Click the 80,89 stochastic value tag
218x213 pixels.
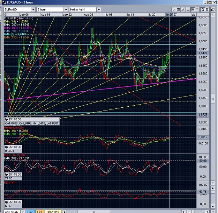(203, 161)
